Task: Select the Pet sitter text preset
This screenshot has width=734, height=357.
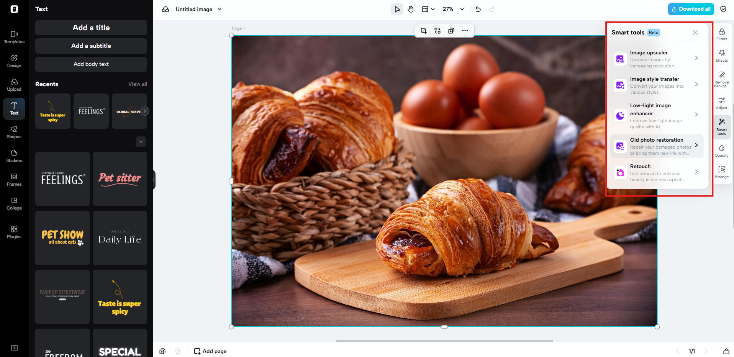Action: click(120, 179)
